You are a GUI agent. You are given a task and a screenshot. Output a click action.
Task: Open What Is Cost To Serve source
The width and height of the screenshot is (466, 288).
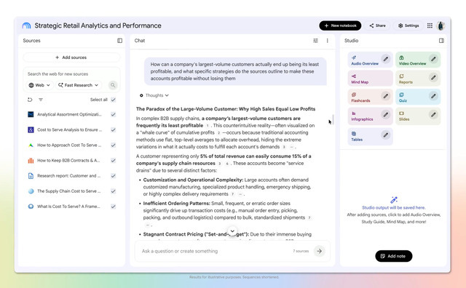click(x=68, y=207)
